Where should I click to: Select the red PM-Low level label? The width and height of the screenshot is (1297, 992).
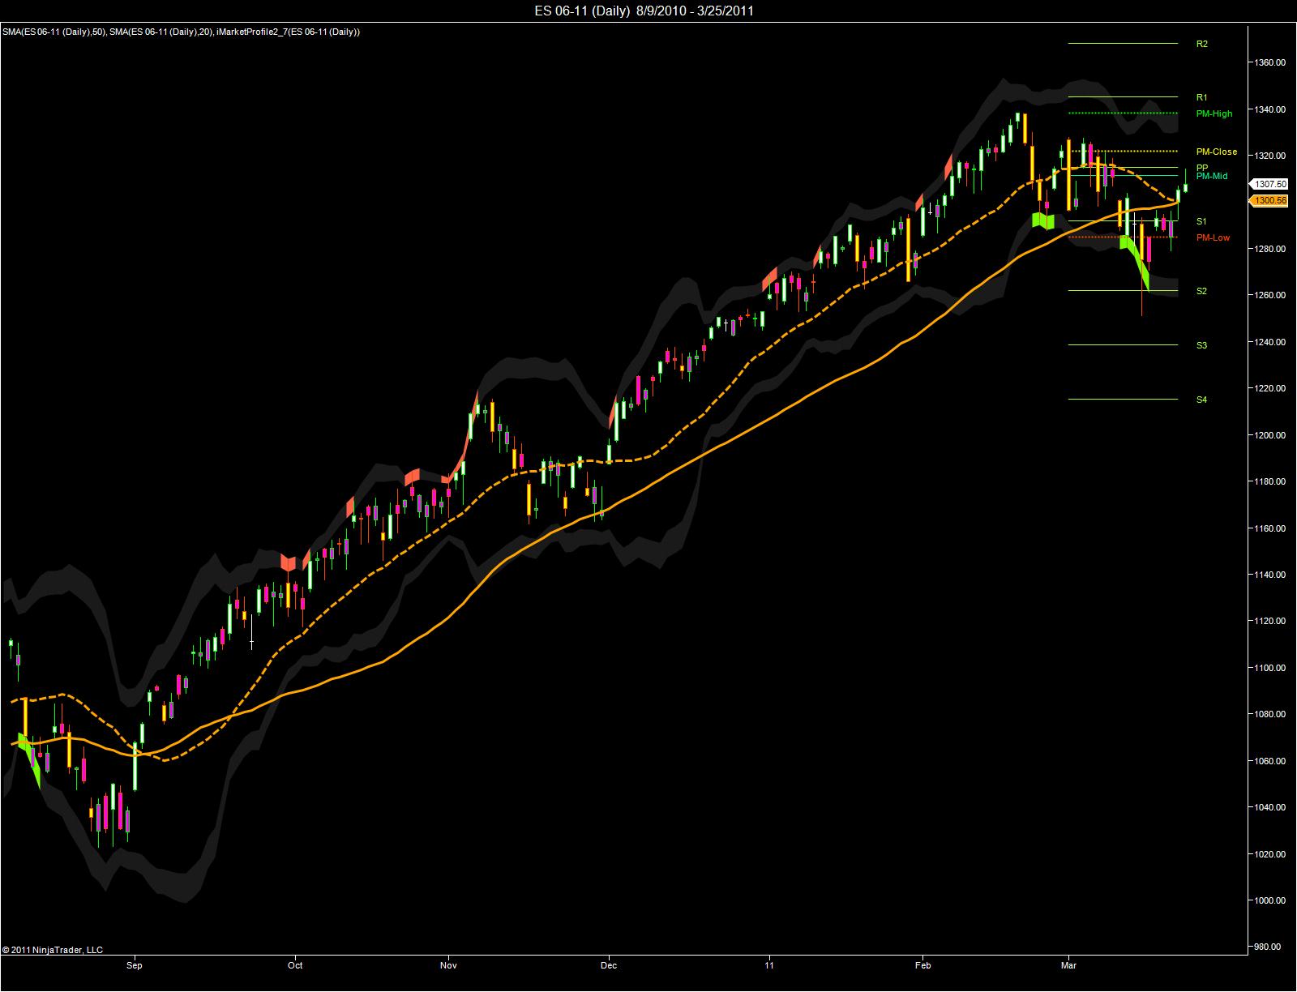(1213, 237)
